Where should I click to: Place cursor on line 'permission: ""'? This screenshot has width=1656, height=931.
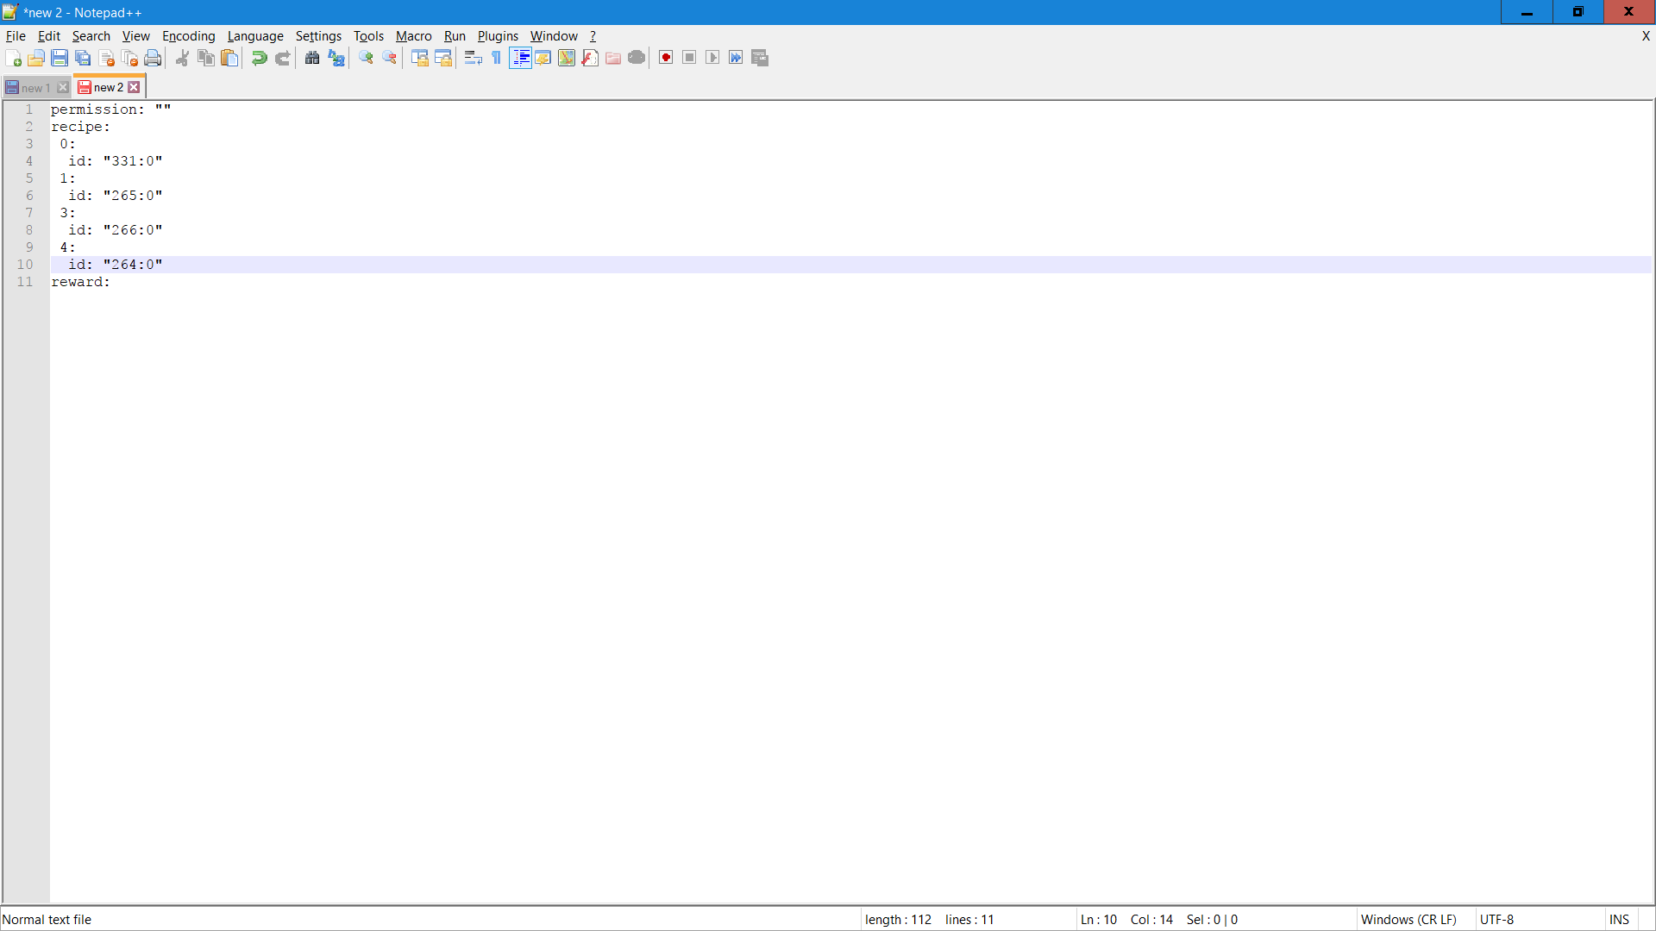110,109
